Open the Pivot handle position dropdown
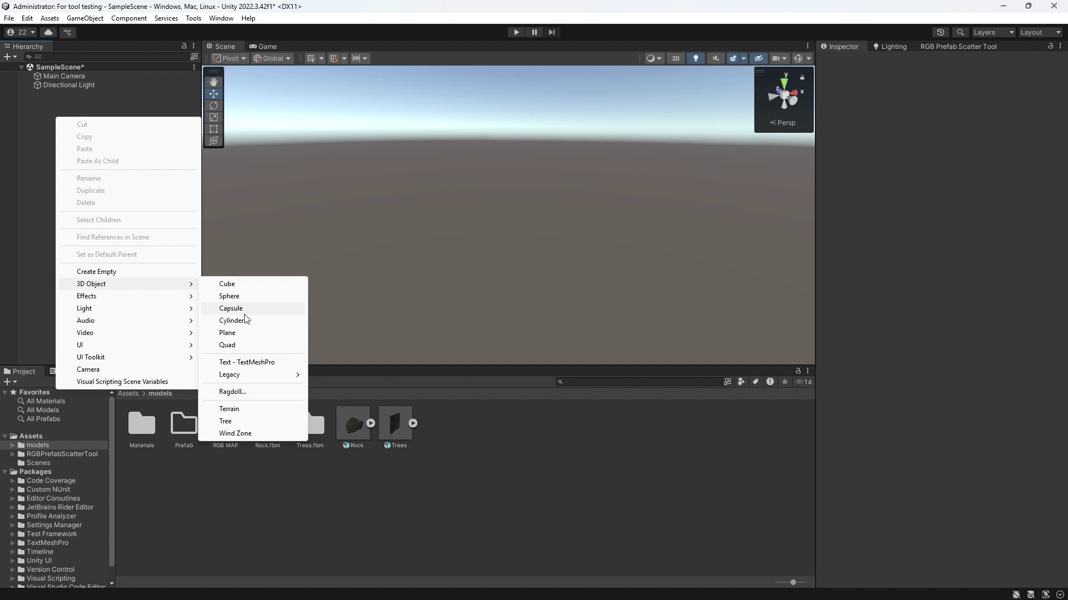 230,58
